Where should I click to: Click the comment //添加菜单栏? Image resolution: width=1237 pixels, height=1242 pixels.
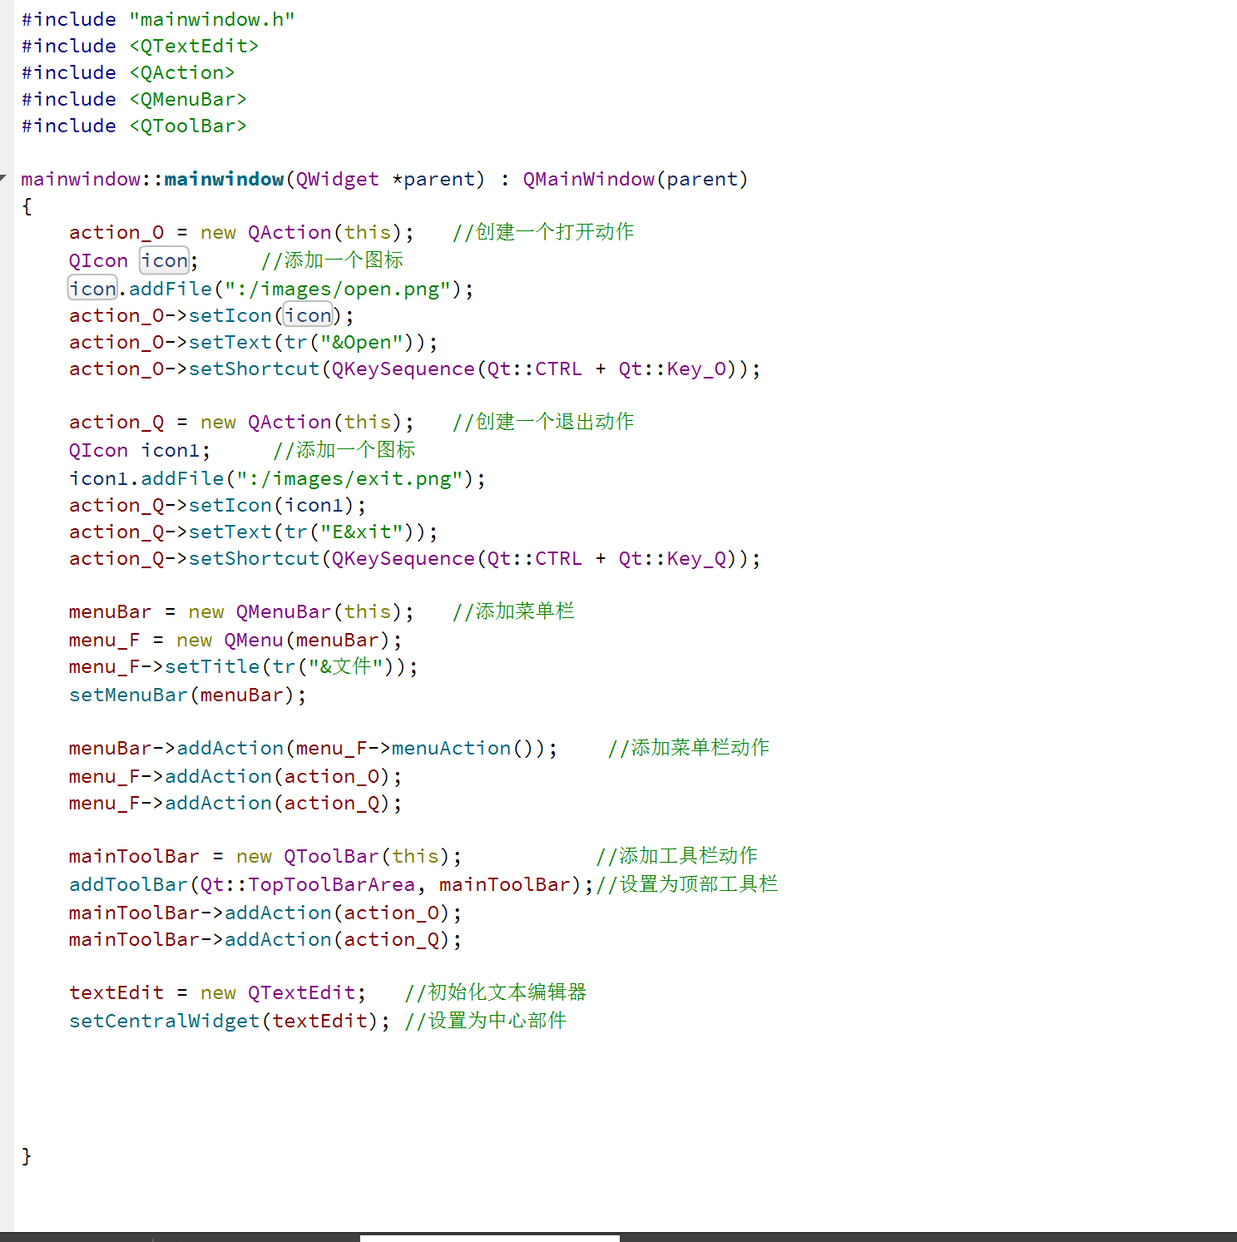pos(513,611)
